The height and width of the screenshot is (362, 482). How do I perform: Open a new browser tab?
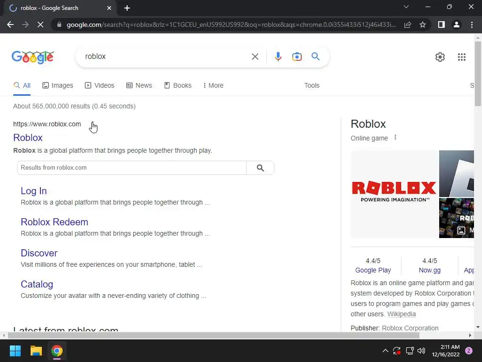click(127, 8)
